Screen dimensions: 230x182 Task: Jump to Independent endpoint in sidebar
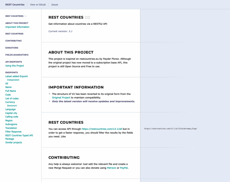[13, 80]
